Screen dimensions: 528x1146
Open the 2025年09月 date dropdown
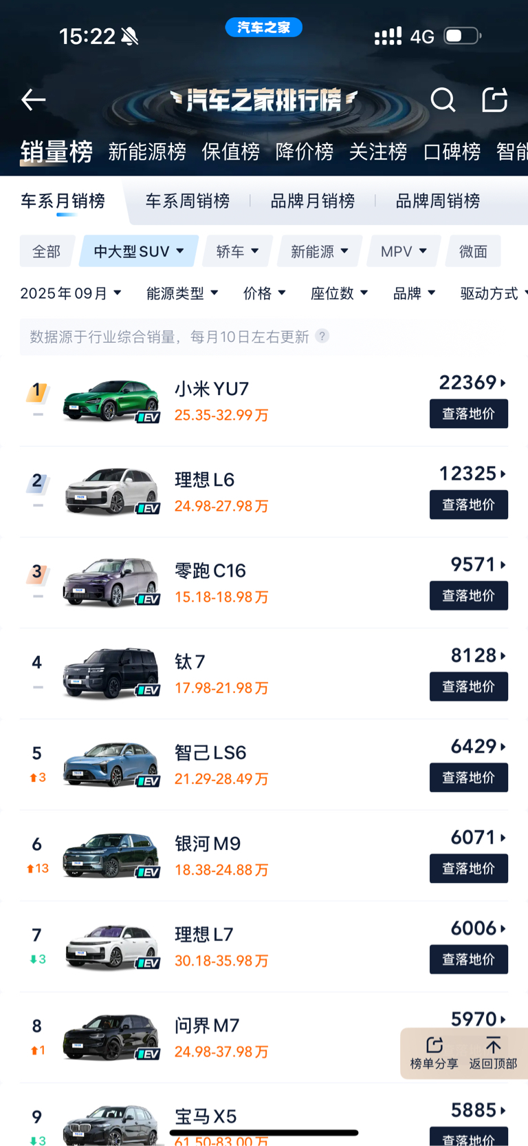(x=71, y=293)
